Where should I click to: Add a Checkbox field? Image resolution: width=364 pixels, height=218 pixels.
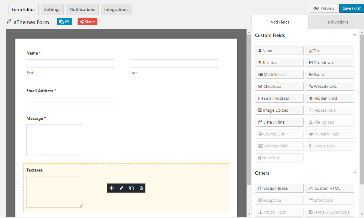279,86
